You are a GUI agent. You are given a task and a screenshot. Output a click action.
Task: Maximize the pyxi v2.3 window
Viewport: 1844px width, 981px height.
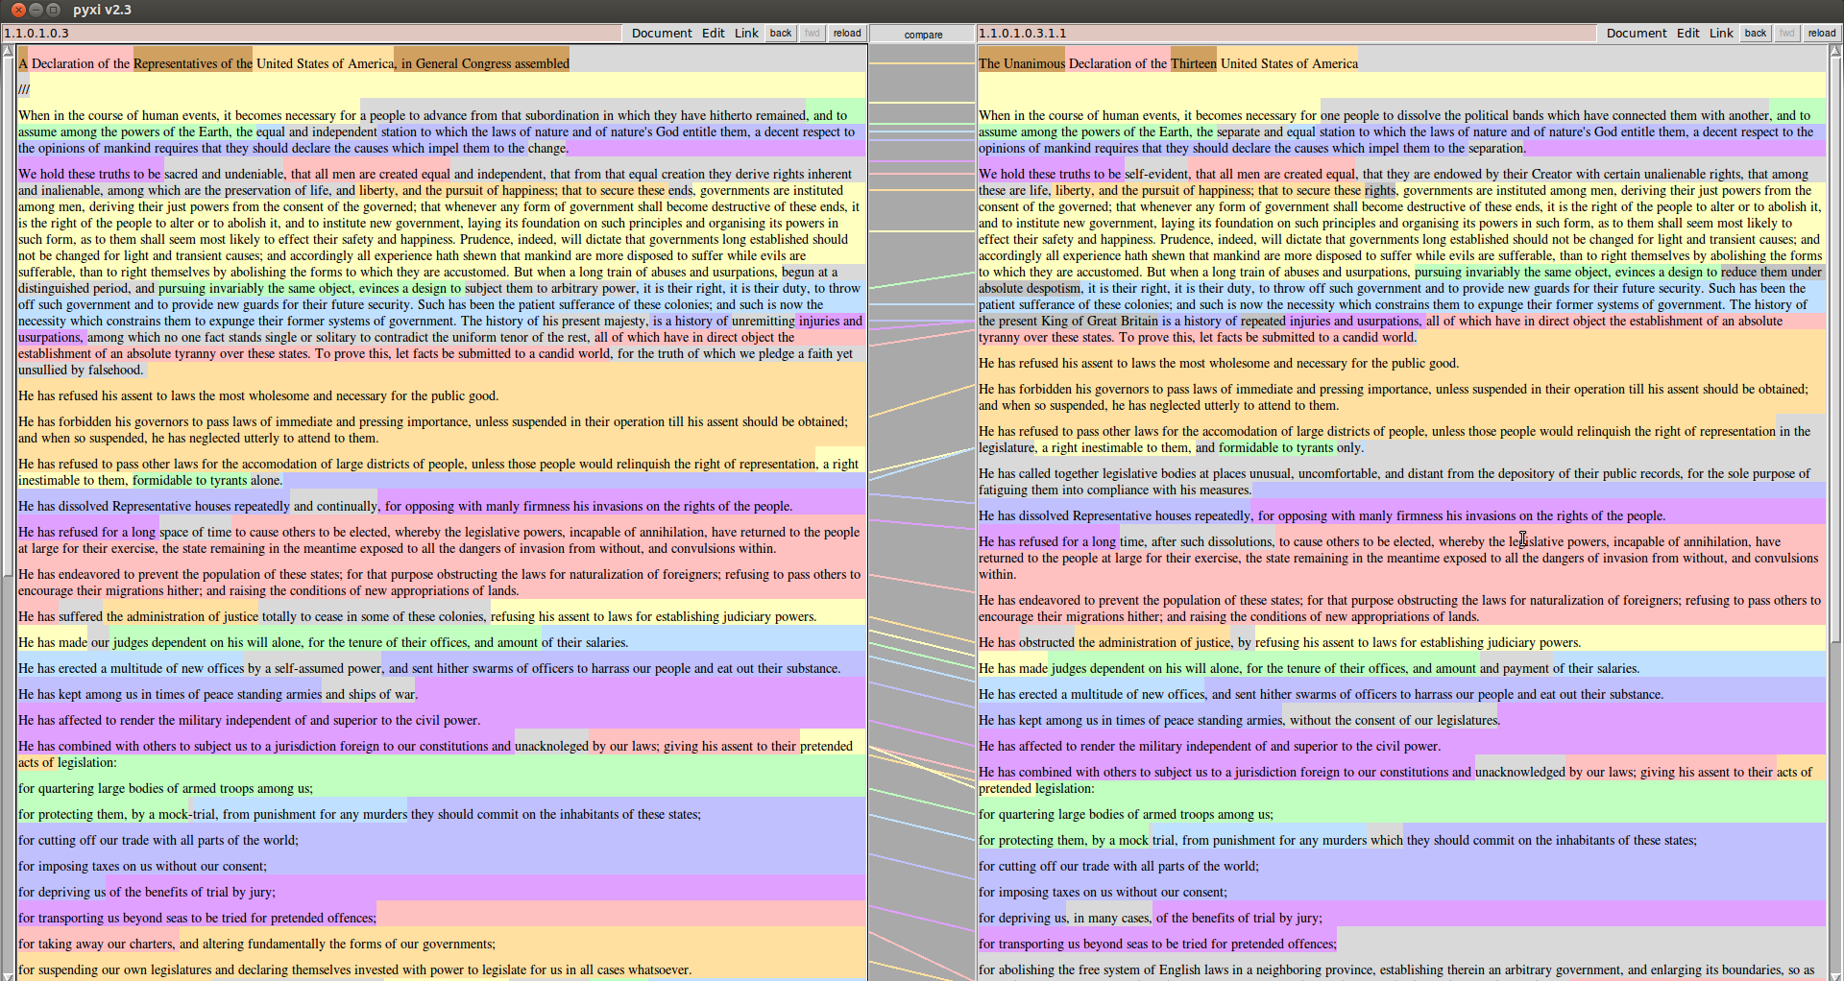coord(54,10)
